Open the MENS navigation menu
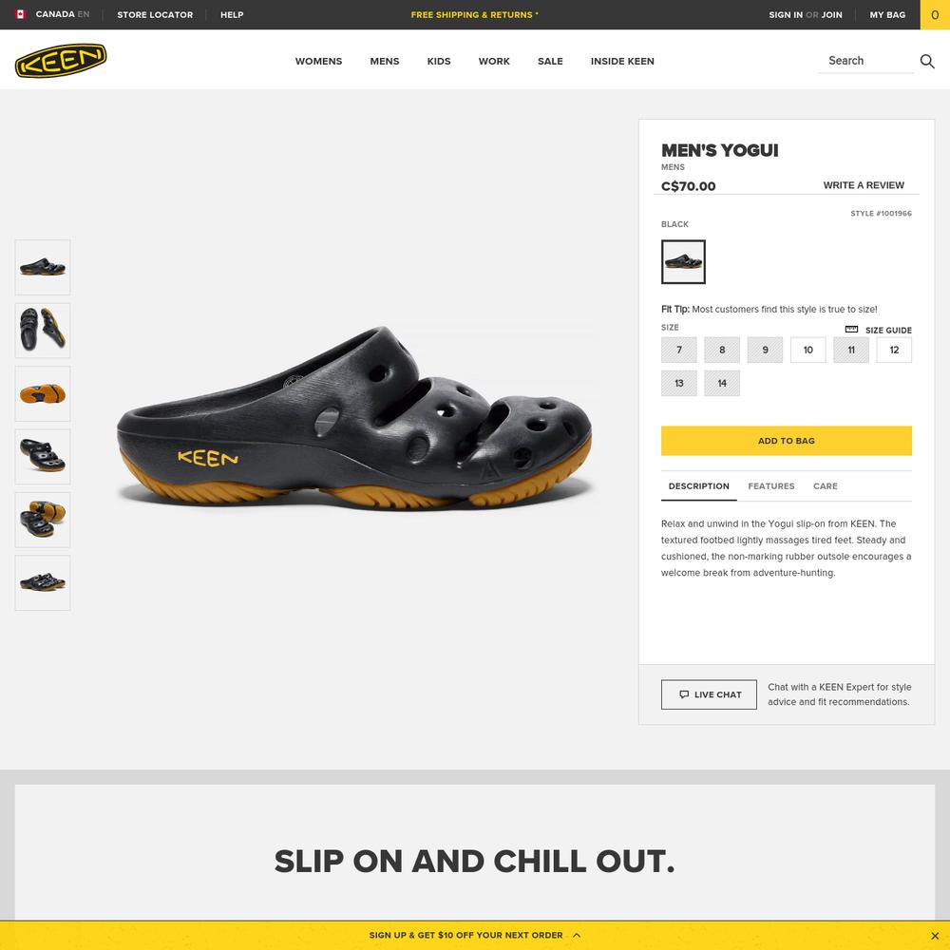 (384, 61)
